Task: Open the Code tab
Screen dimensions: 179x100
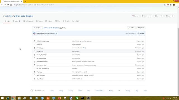Action: [x=7, y=21]
